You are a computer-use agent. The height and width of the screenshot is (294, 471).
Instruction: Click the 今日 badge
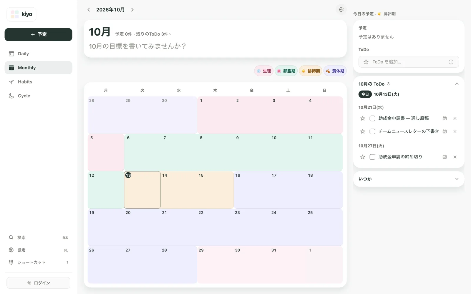[x=365, y=94]
